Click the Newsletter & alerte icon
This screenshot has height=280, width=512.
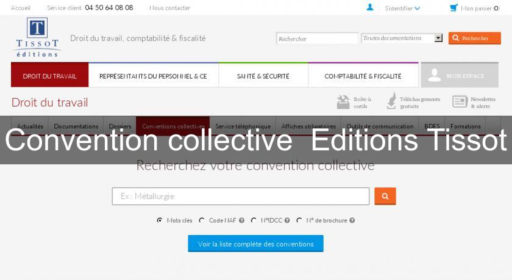pos(460,102)
